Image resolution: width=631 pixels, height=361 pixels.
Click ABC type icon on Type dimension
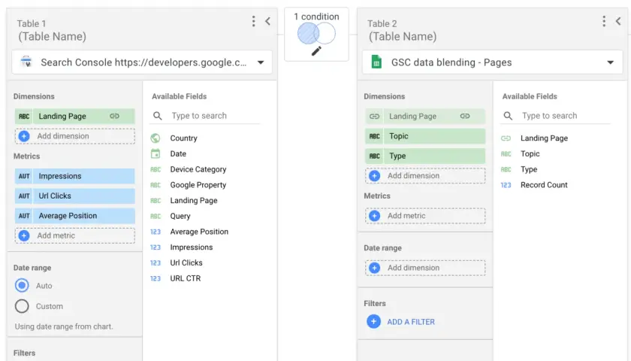375,156
